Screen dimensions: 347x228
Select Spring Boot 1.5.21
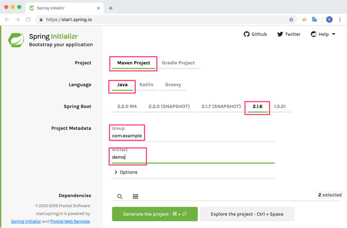[280, 106]
